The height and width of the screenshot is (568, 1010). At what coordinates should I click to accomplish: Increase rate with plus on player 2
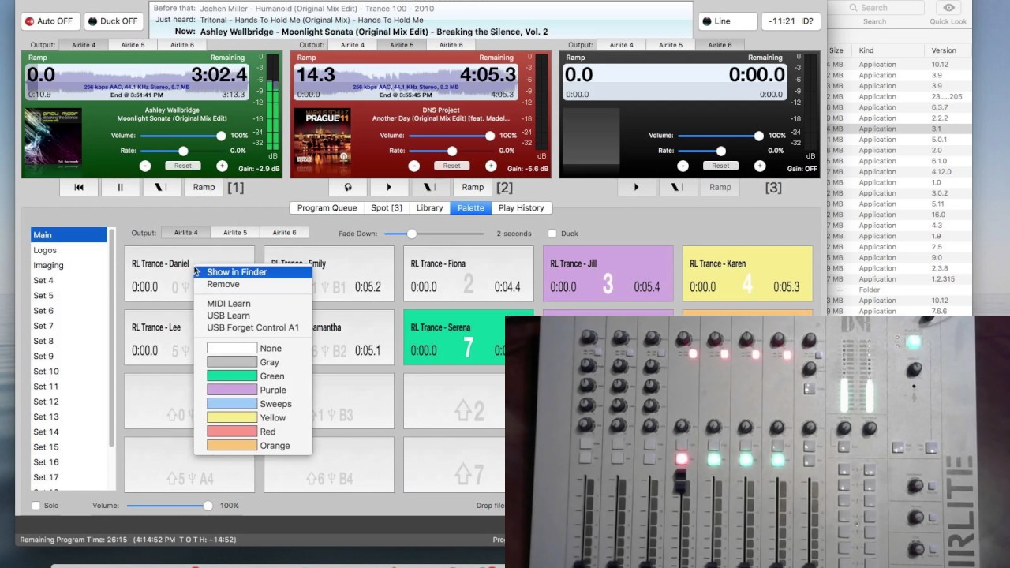(x=491, y=166)
